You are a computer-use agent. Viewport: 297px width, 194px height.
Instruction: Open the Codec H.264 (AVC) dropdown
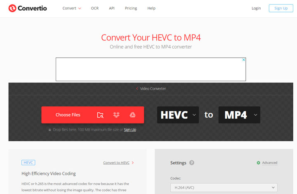pyautogui.click(x=224, y=187)
